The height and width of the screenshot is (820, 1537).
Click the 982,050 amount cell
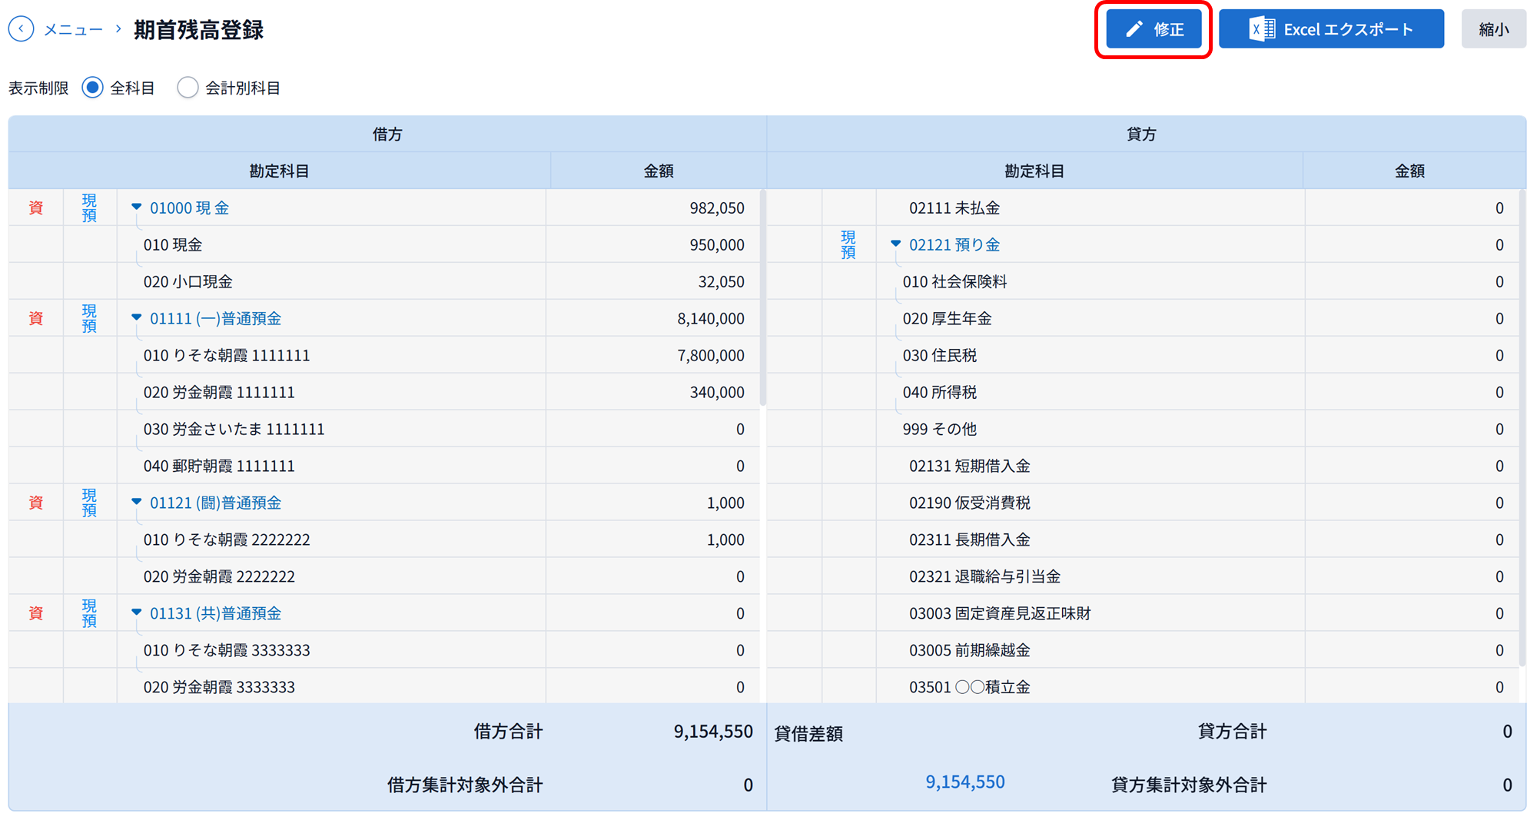(652, 207)
